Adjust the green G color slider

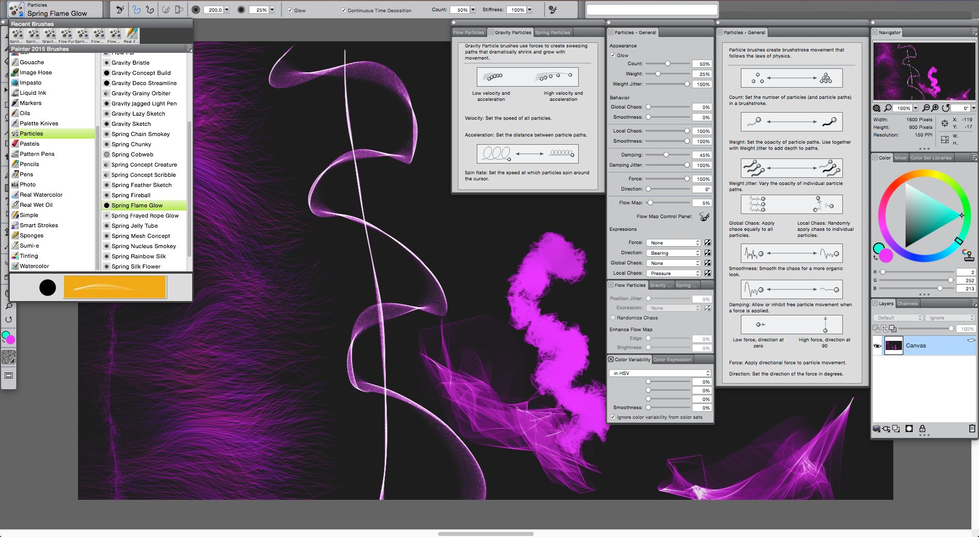coord(916,280)
